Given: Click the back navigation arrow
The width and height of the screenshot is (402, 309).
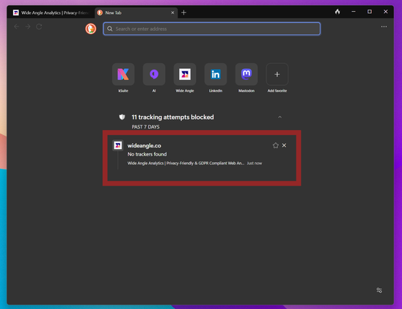Looking at the screenshot, I should [x=17, y=26].
